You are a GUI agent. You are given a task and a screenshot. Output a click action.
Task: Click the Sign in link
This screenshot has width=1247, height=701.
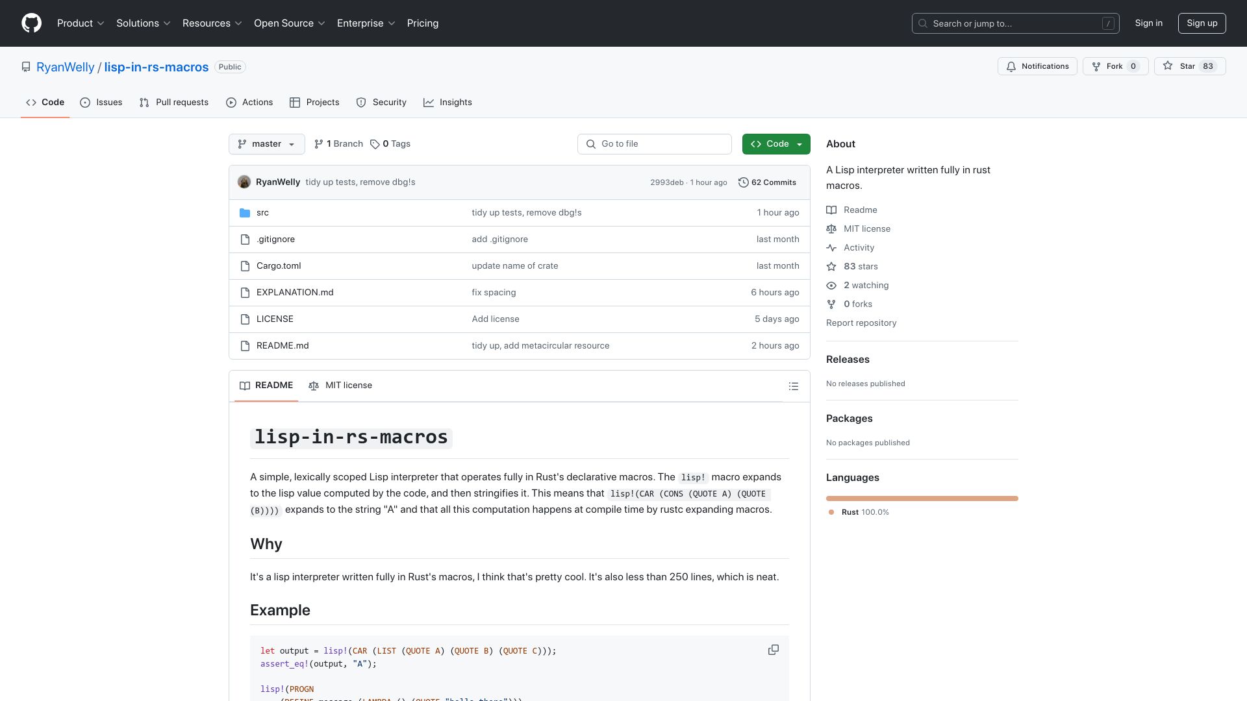pyautogui.click(x=1148, y=23)
